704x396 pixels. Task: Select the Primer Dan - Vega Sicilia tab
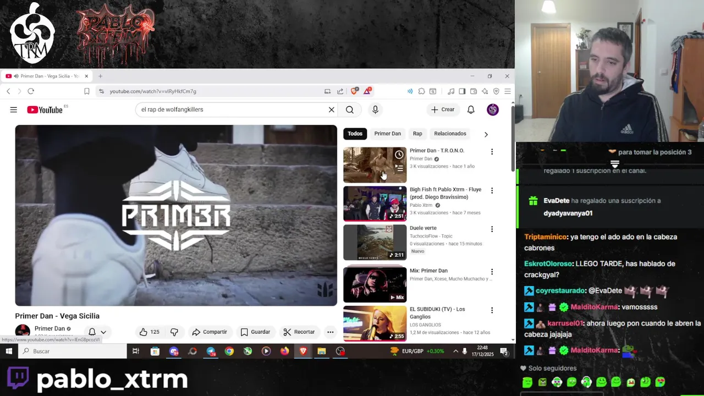point(46,76)
